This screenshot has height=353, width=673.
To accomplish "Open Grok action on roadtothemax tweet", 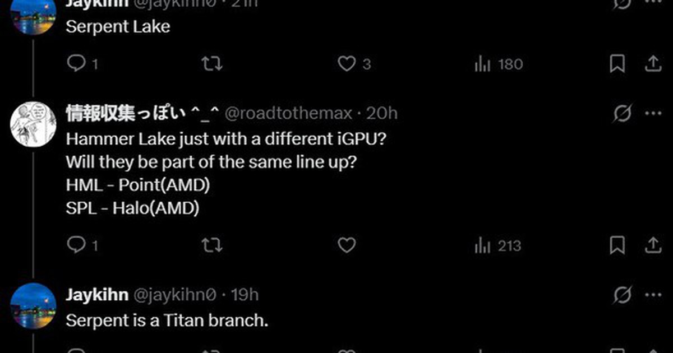I will pyautogui.click(x=621, y=114).
